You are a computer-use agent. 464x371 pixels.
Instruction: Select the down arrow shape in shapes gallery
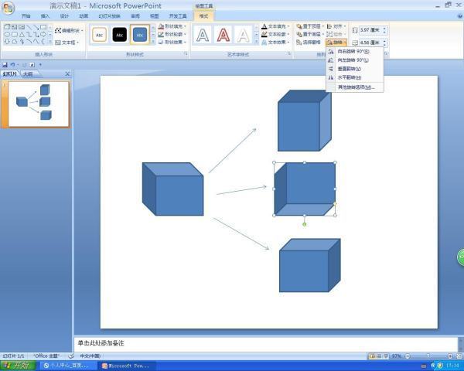point(7,42)
